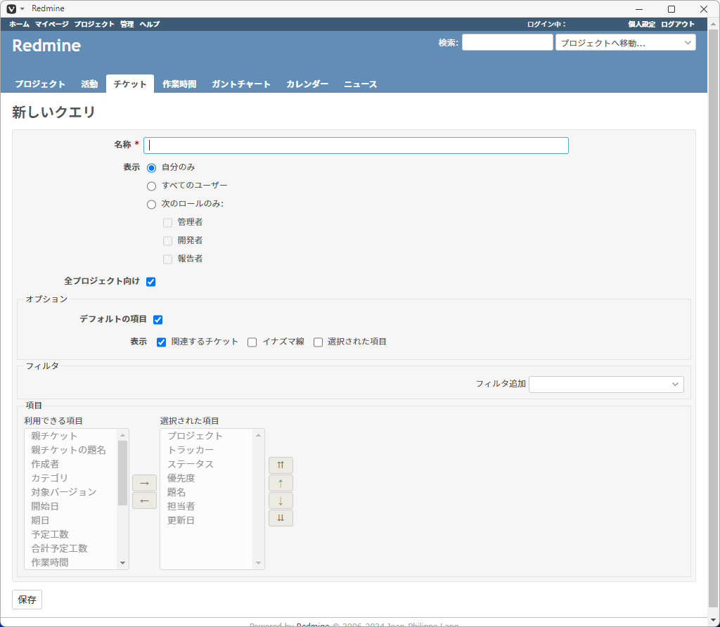Open the ニュース tab

click(x=361, y=84)
